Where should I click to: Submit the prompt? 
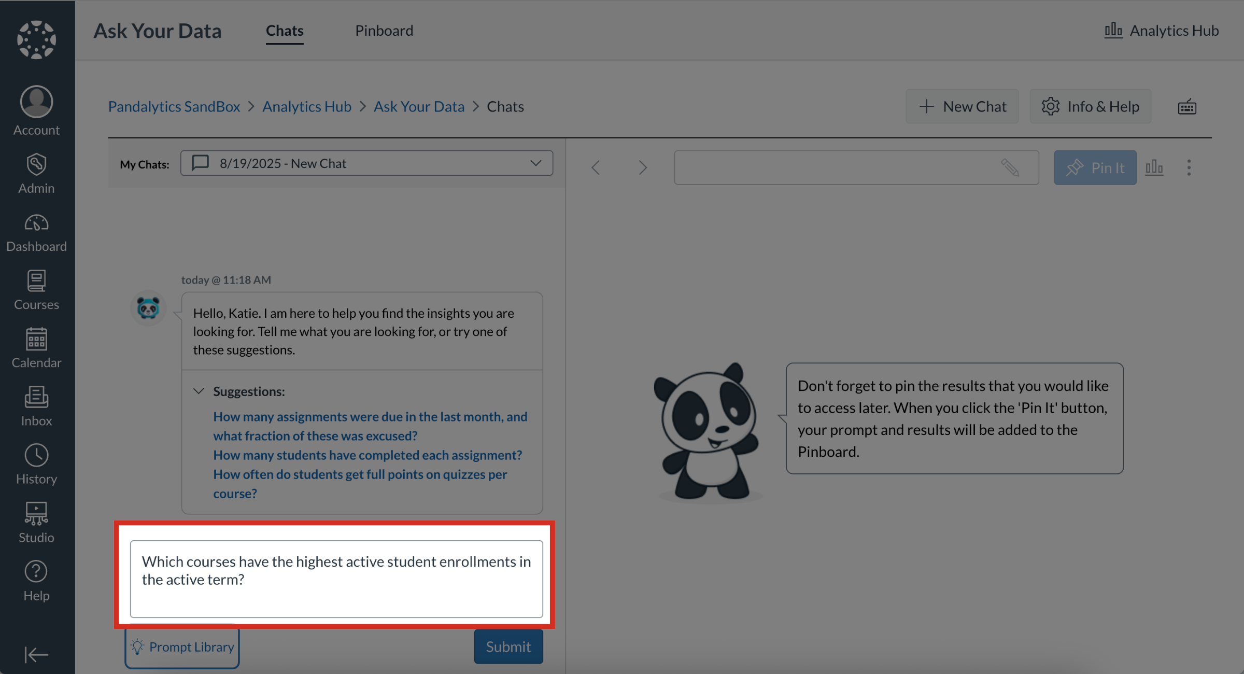pyautogui.click(x=508, y=647)
